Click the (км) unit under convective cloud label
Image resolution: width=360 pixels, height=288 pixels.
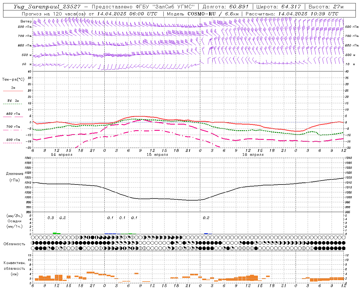14,274
